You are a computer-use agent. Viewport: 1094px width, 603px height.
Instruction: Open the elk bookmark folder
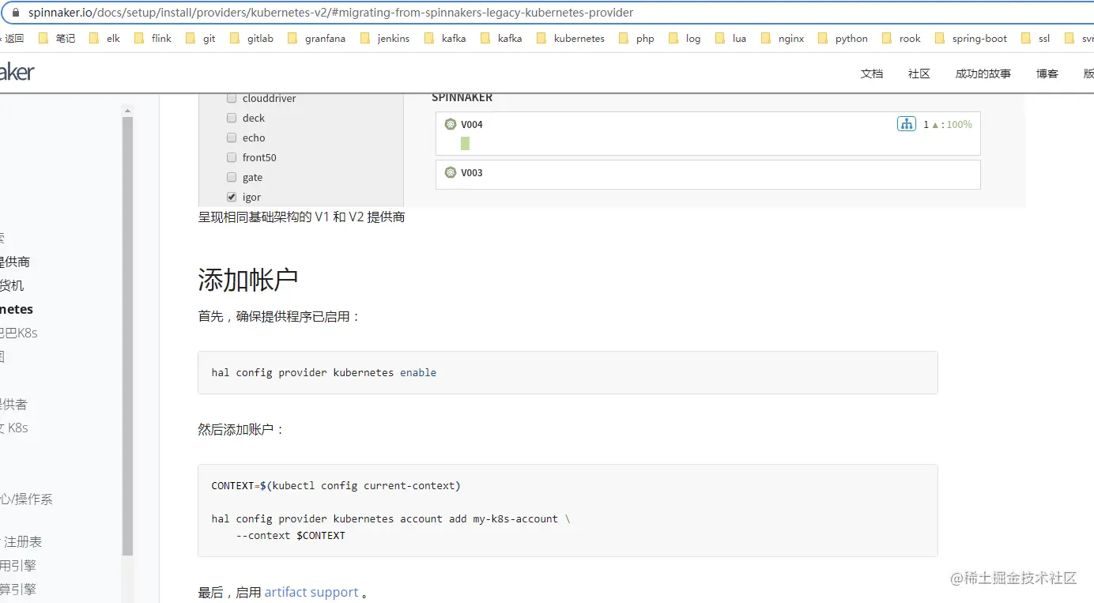105,38
